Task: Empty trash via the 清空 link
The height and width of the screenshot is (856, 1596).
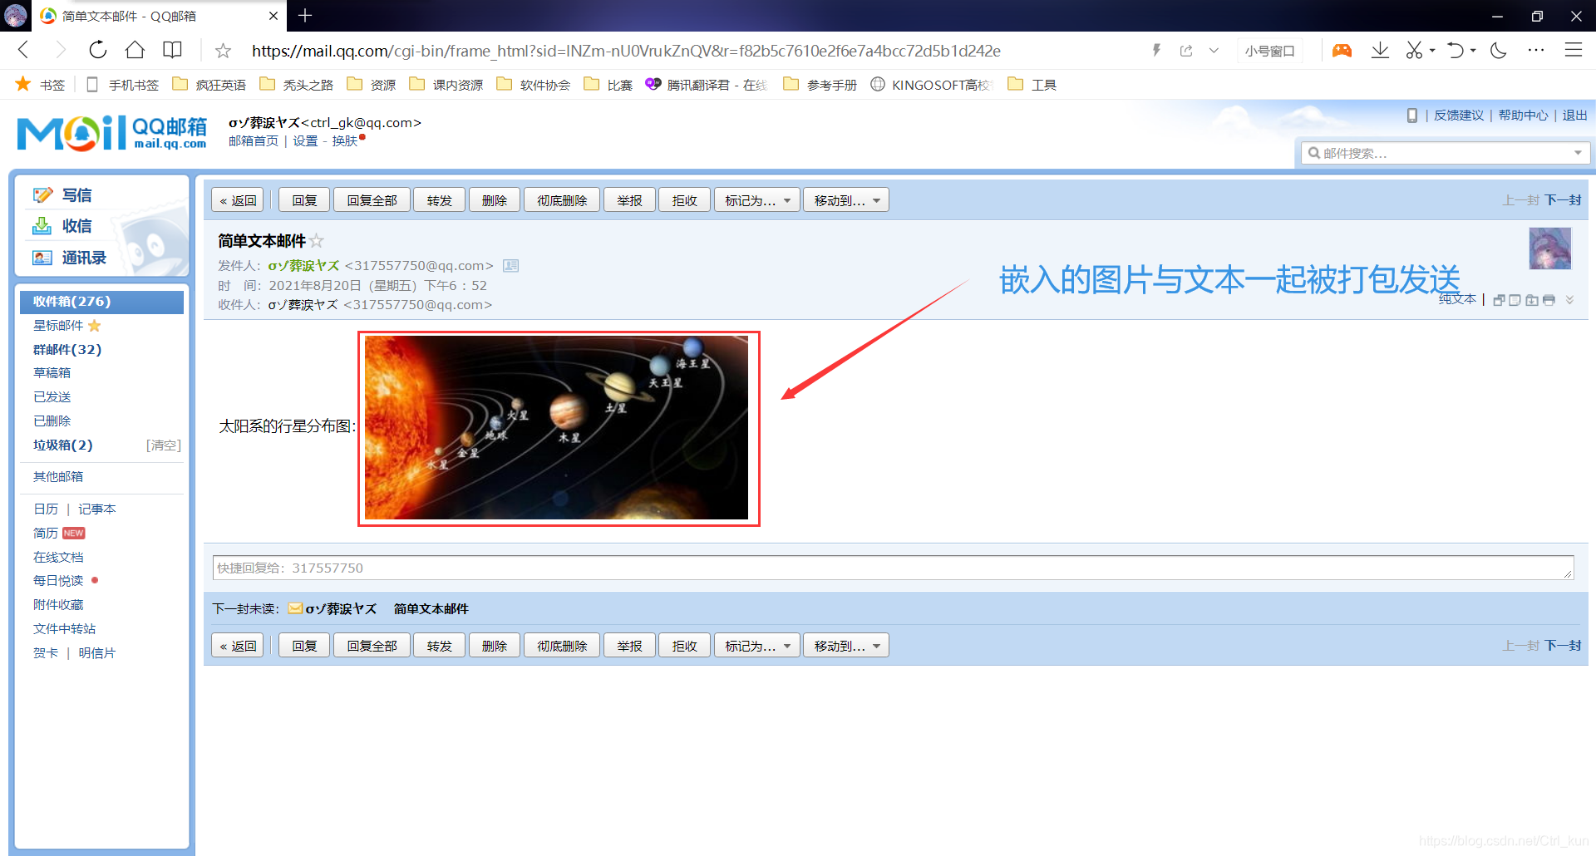Action: coord(163,445)
